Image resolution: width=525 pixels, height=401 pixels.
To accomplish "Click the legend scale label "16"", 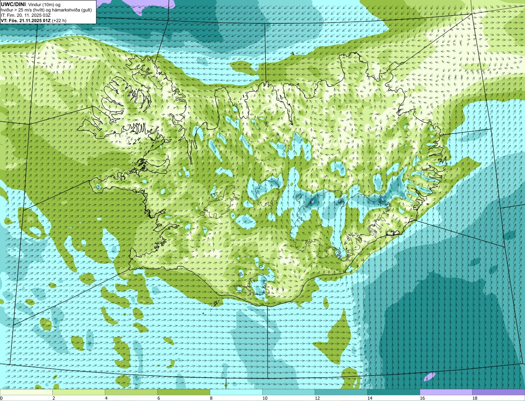I will coord(422,398).
